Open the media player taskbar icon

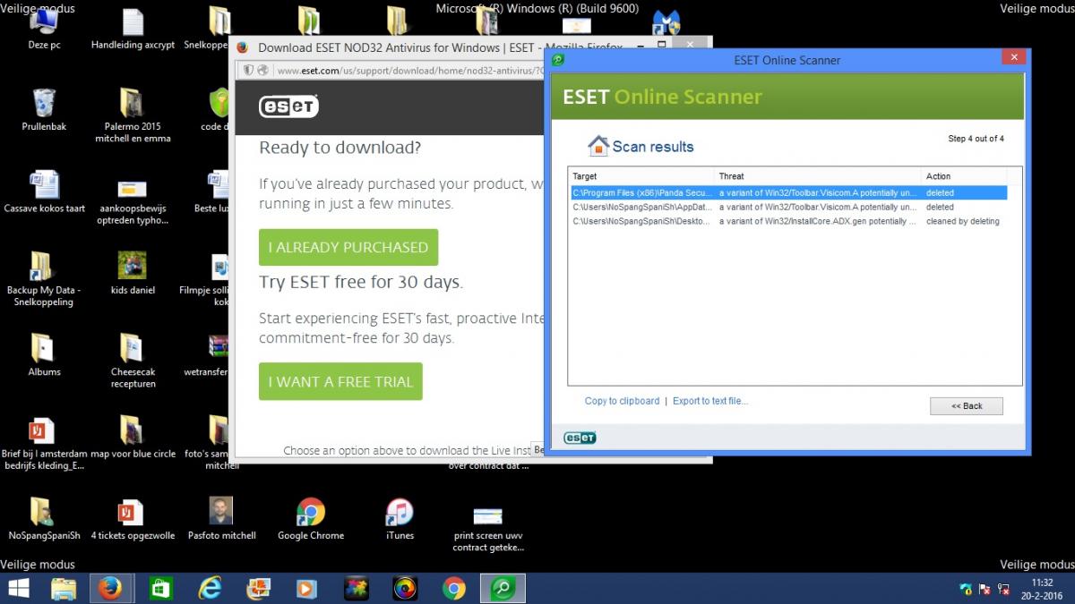(x=306, y=588)
